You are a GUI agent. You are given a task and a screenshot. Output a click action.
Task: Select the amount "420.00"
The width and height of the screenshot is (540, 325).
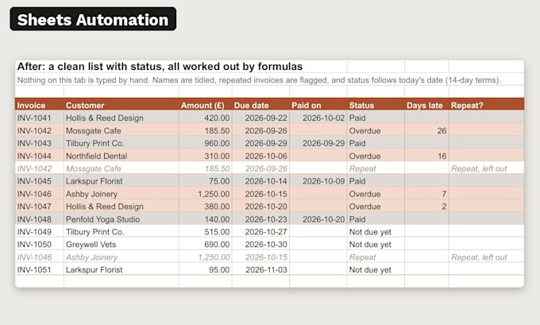coord(217,118)
